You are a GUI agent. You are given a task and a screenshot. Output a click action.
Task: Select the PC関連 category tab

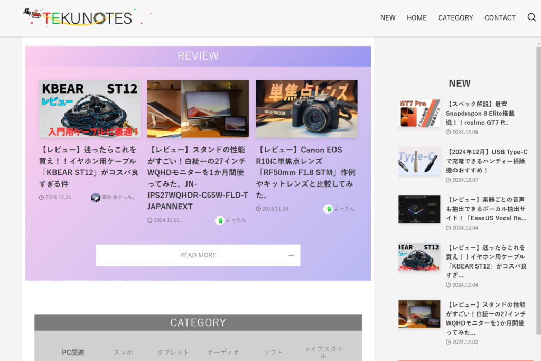(x=73, y=353)
